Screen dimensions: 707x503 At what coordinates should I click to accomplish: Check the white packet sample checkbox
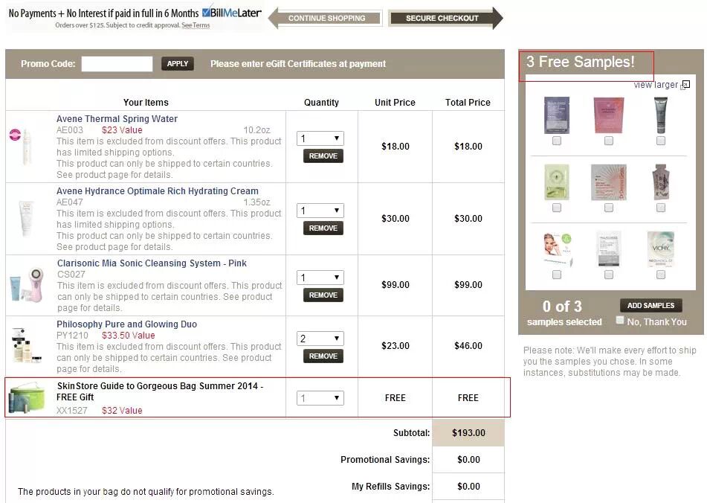609,275
